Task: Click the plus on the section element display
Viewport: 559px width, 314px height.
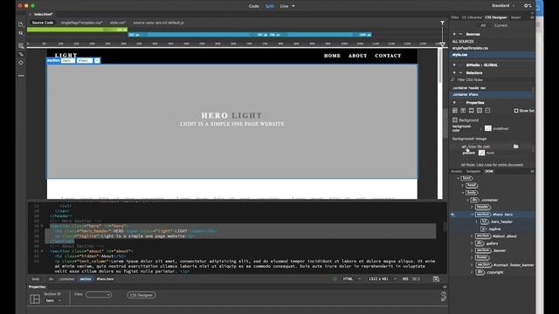Action: pyautogui.click(x=97, y=61)
